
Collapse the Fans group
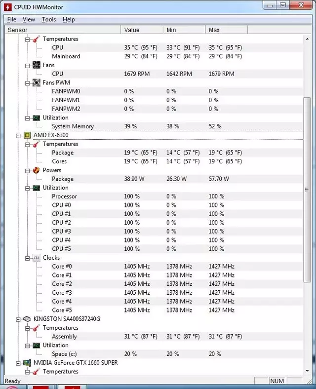click(28, 66)
